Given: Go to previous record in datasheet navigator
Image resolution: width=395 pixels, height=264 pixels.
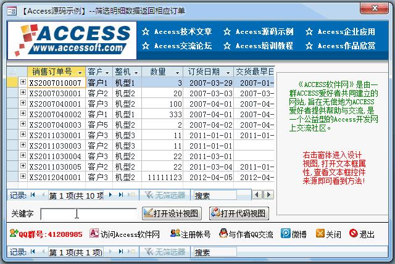Looking at the screenshot, I should coord(43,195).
